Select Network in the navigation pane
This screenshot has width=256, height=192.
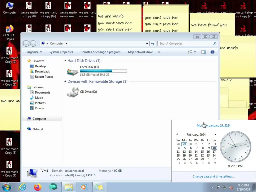pos(38,129)
